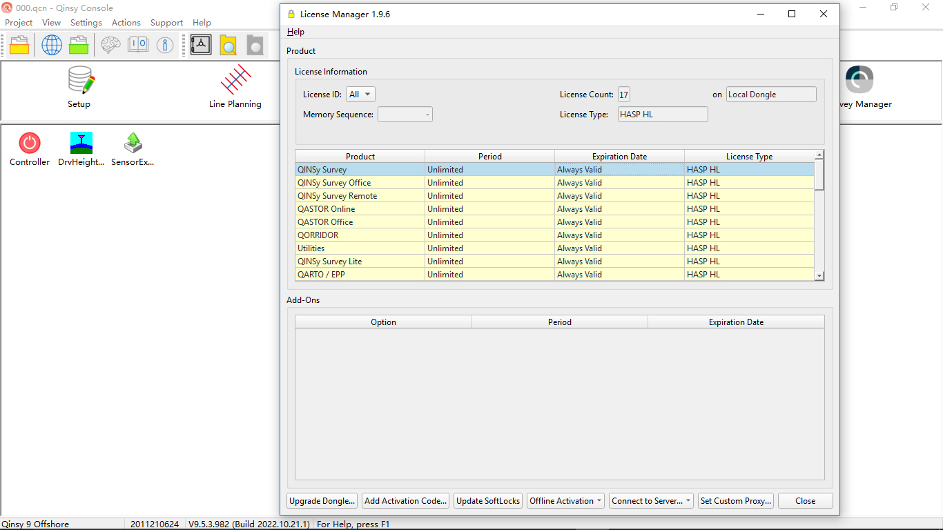Open the Project menu in Qinsy Console

tap(19, 23)
